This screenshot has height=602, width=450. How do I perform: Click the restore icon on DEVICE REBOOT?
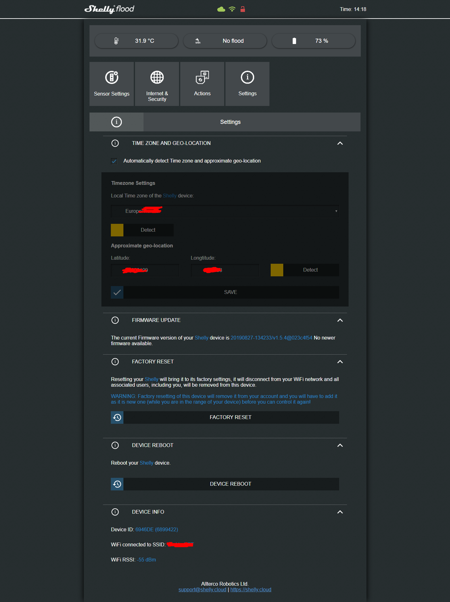tap(117, 484)
